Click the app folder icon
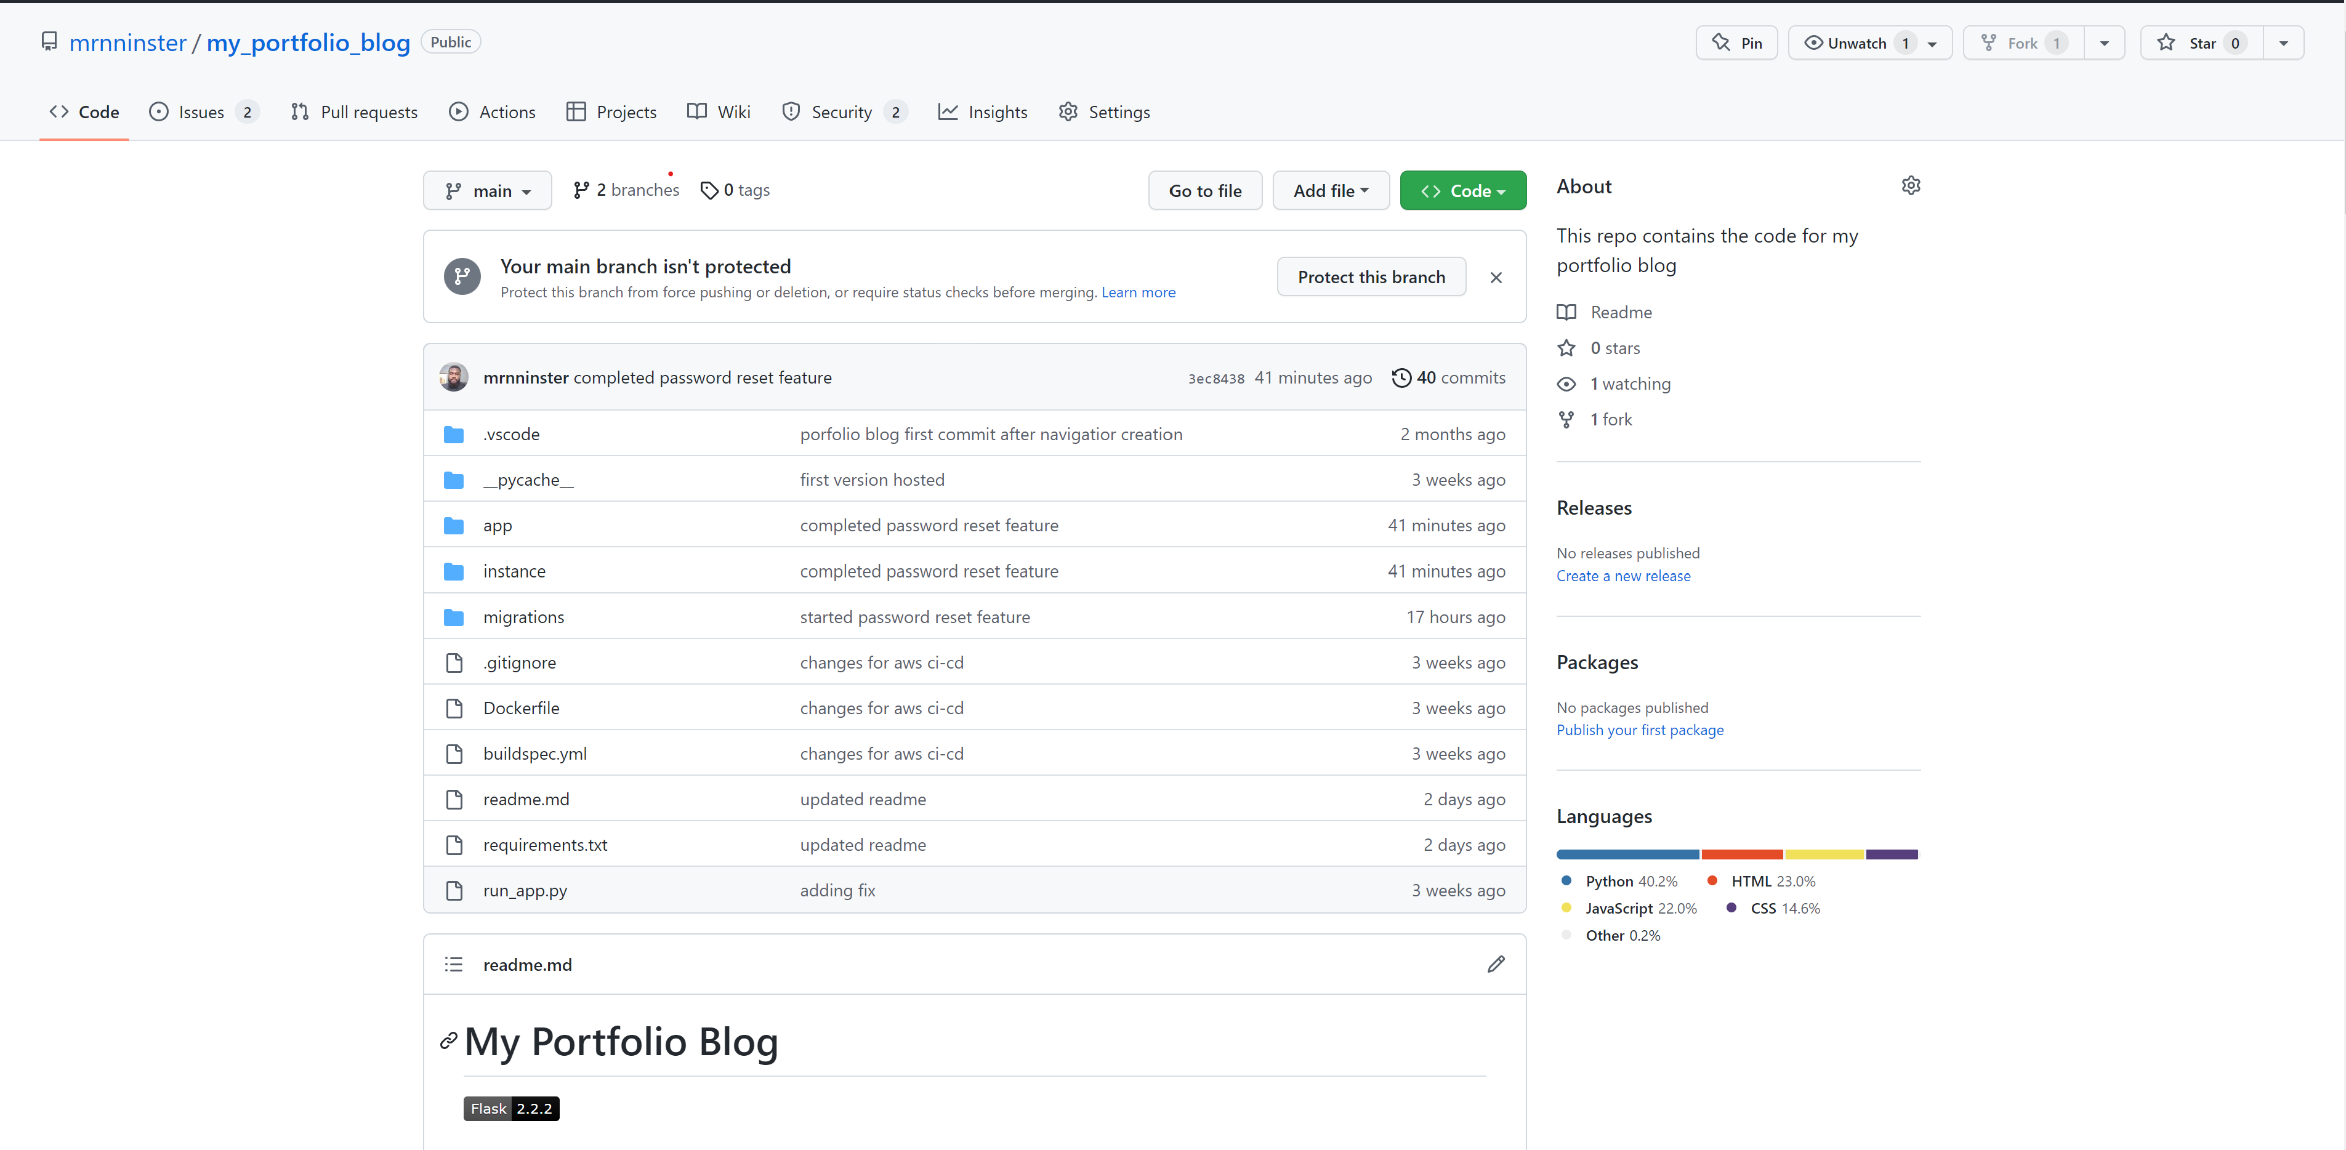Screen dimensions: 2346x1150 [x=454, y=525]
